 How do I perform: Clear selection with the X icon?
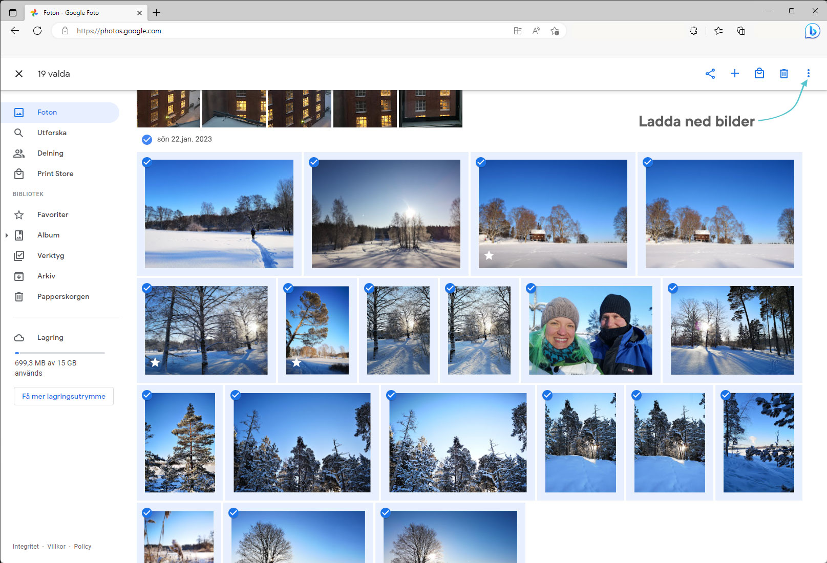19,74
